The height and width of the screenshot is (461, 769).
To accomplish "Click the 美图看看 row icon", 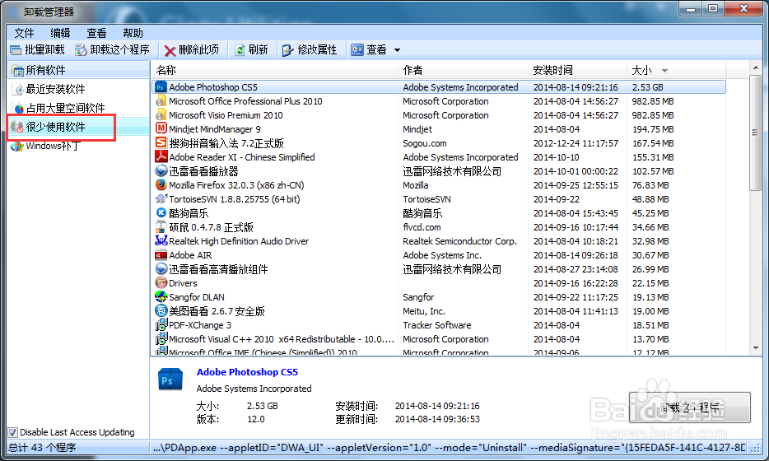I will pyautogui.click(x=161, y=311).
